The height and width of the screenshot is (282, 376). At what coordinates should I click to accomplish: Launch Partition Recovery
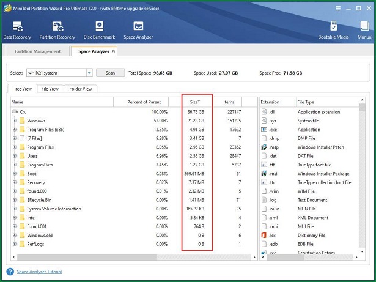coord(57,30)
